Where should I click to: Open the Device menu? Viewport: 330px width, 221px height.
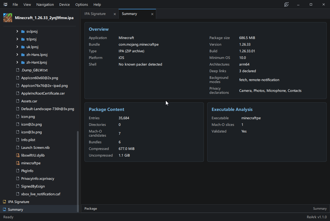[x=64, y=4]
